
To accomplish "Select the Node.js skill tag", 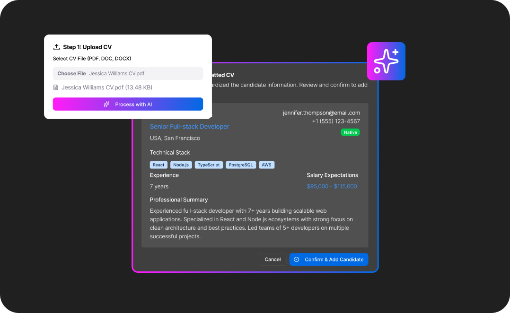I will click(x=181, y=165).
